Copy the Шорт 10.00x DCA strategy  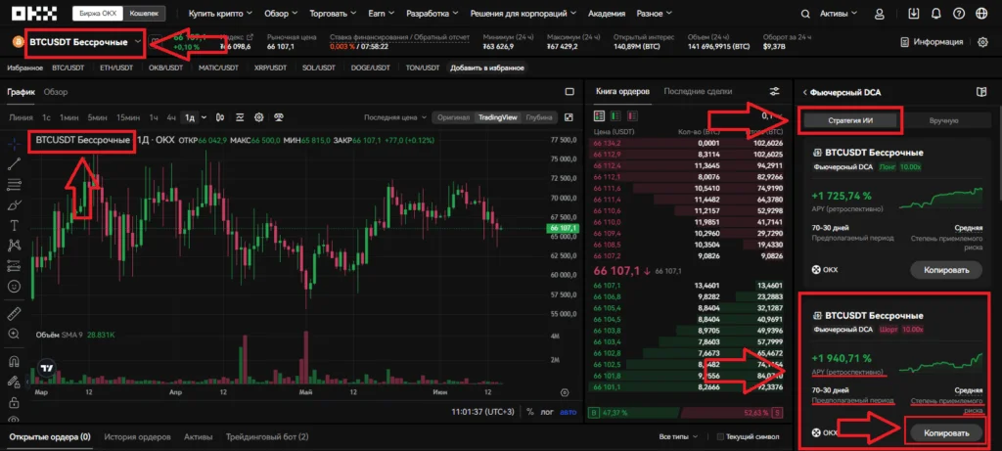tap(947, 432)
